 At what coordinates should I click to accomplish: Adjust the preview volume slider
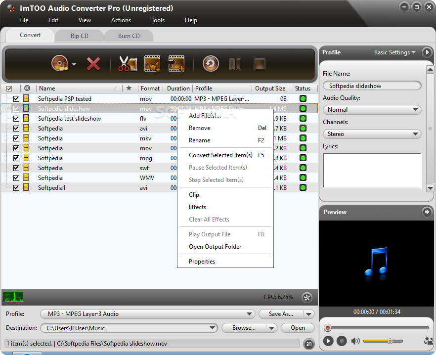tap(383, 341)
